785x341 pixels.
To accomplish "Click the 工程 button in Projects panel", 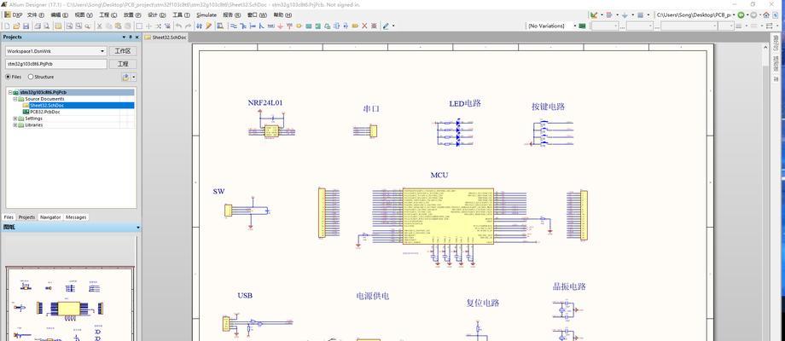I will click(123, 64).
